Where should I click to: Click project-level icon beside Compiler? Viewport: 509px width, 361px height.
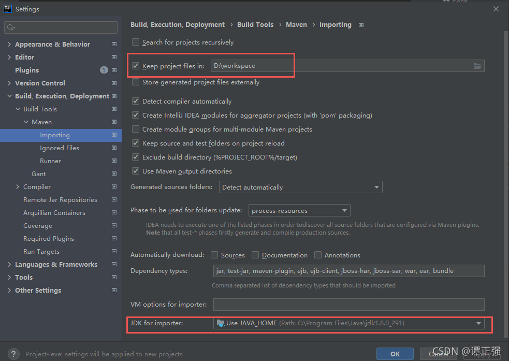click(114, 187)
